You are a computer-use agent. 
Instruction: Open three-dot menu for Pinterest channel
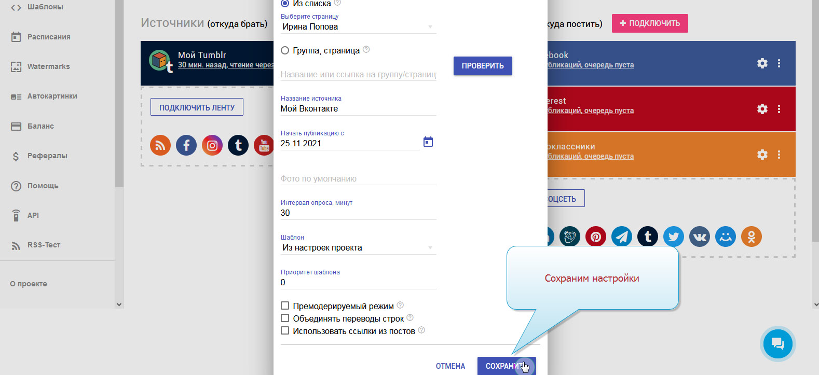[x=779, y=109]
